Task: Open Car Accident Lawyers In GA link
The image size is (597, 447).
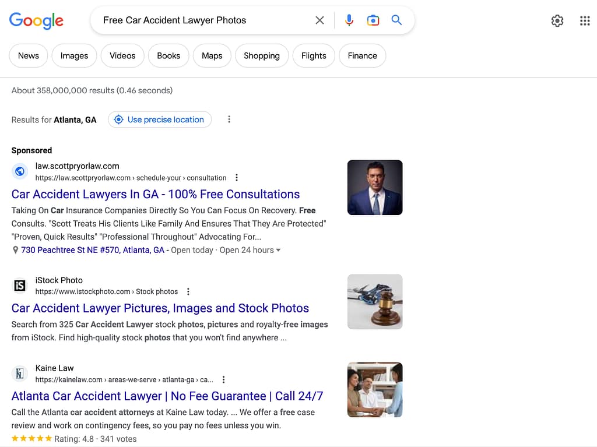Action: click(155, 194)
